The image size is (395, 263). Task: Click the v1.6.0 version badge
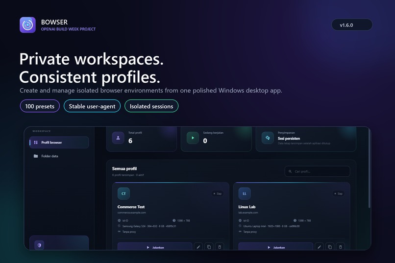(x=352, y=25)
